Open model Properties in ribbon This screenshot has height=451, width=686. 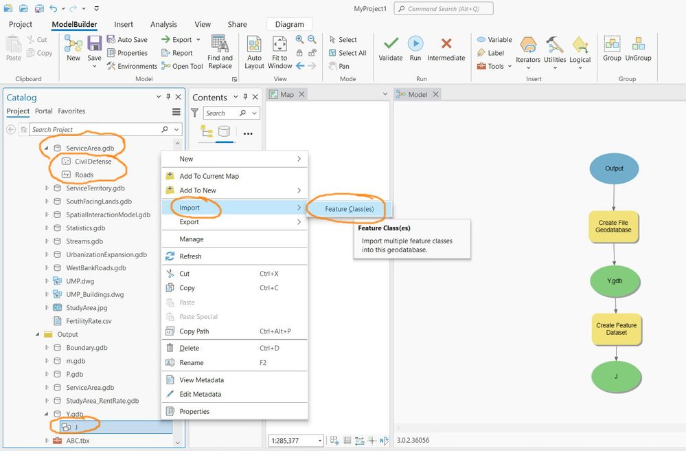(x=127, y=53)
